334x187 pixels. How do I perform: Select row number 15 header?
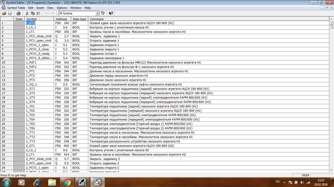pyautogui.click(x=7, y=84)
